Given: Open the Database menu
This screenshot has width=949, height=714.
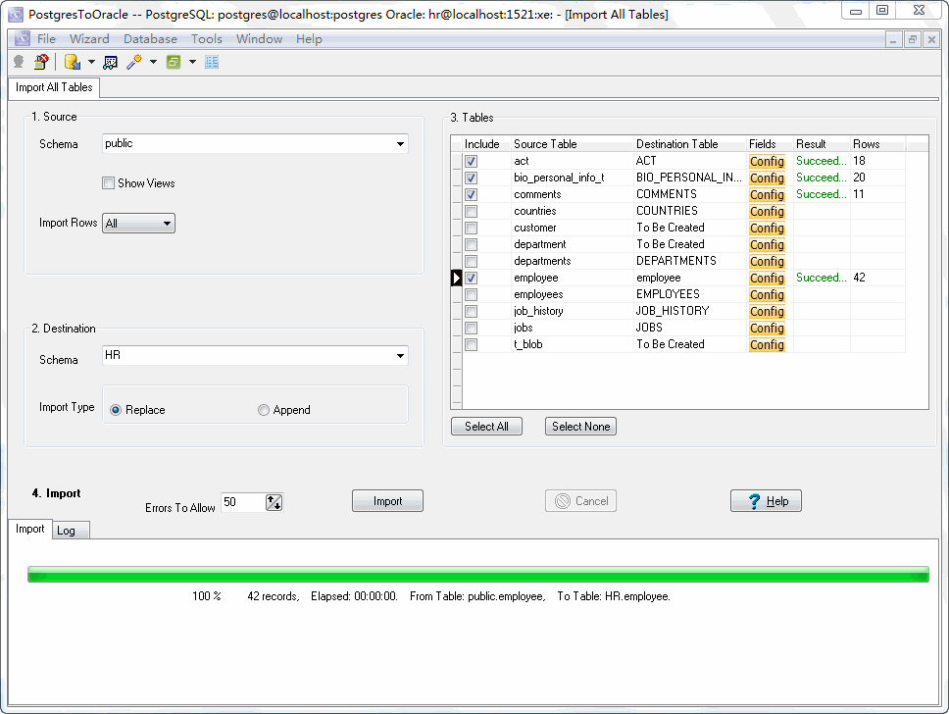Looking at the screenshot, I should (150, 39).
